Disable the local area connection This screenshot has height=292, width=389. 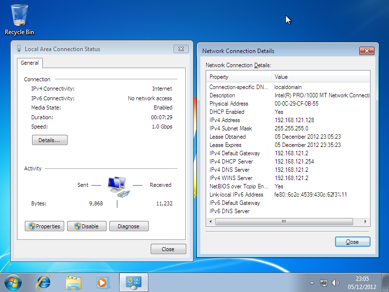87,226
